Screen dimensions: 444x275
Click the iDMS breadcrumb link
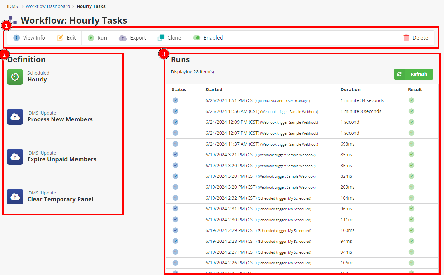coord(13,6)
